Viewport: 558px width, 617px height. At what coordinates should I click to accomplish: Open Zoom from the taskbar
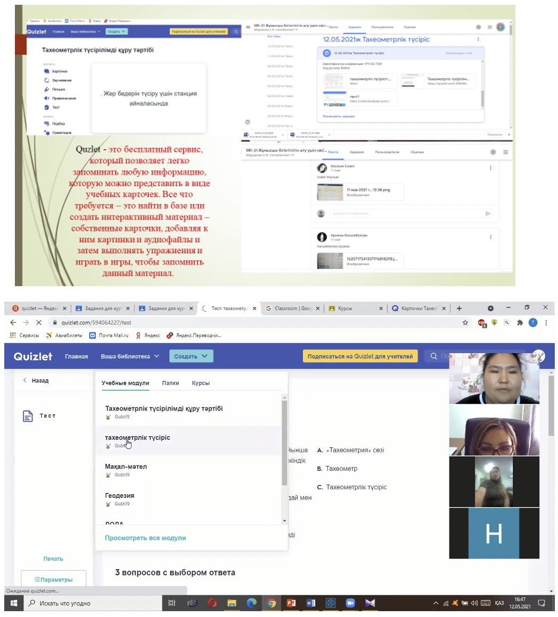pyautogui.click(x=350, y=603)
